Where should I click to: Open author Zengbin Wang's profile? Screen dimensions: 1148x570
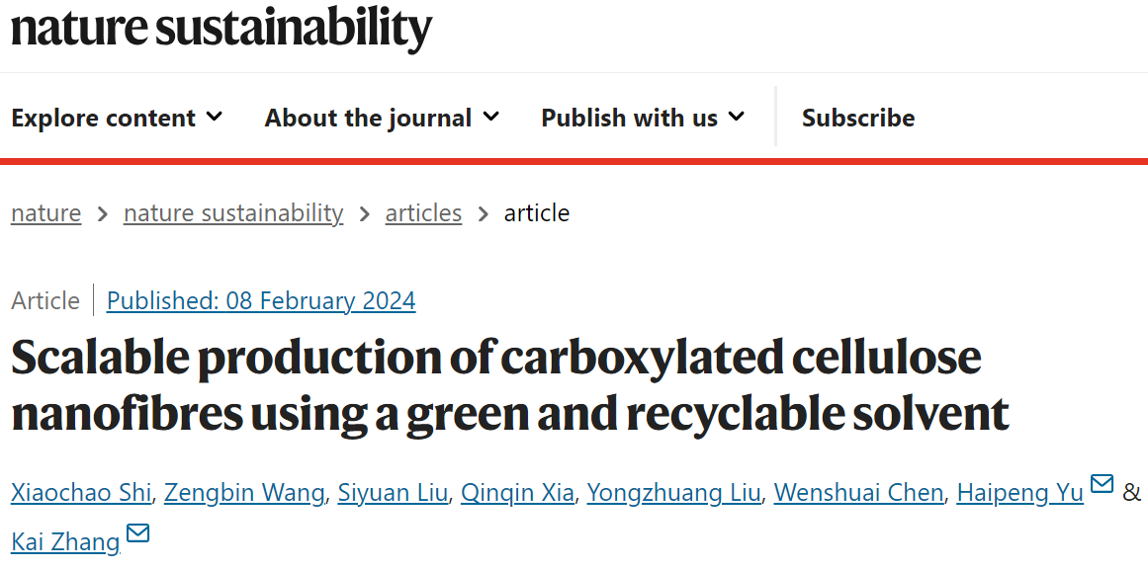[x=244, y=492]
